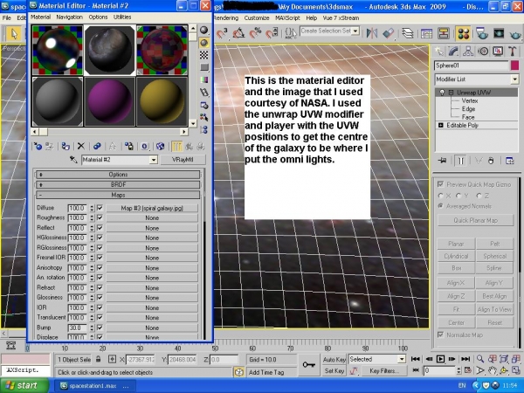This screenshot has height=393, width=524.
Task: Click the Set Key button
Action: coord(334,370)
